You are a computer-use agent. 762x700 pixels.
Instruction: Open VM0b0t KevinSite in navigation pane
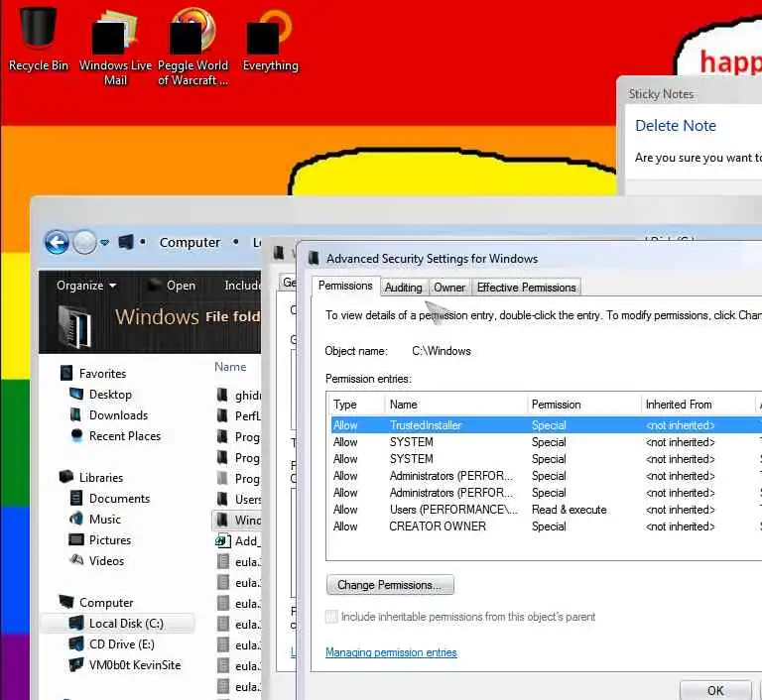pos(135,665)
